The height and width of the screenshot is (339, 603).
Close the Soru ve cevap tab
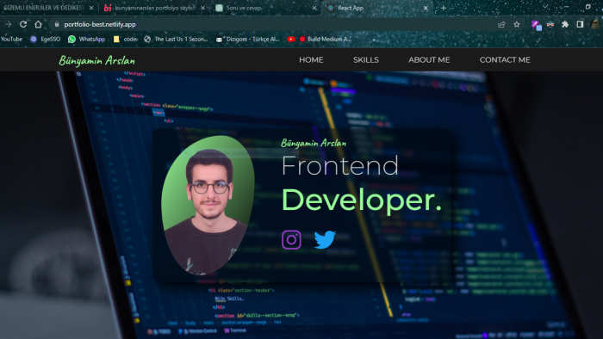point(314,8)
